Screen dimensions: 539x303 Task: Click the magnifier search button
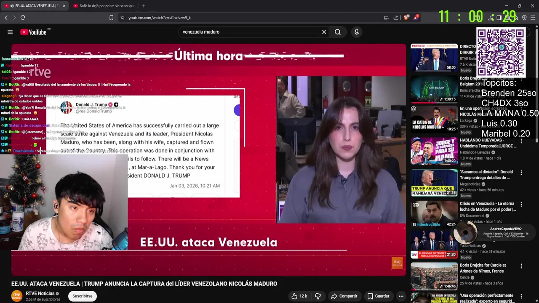(338, 32)
